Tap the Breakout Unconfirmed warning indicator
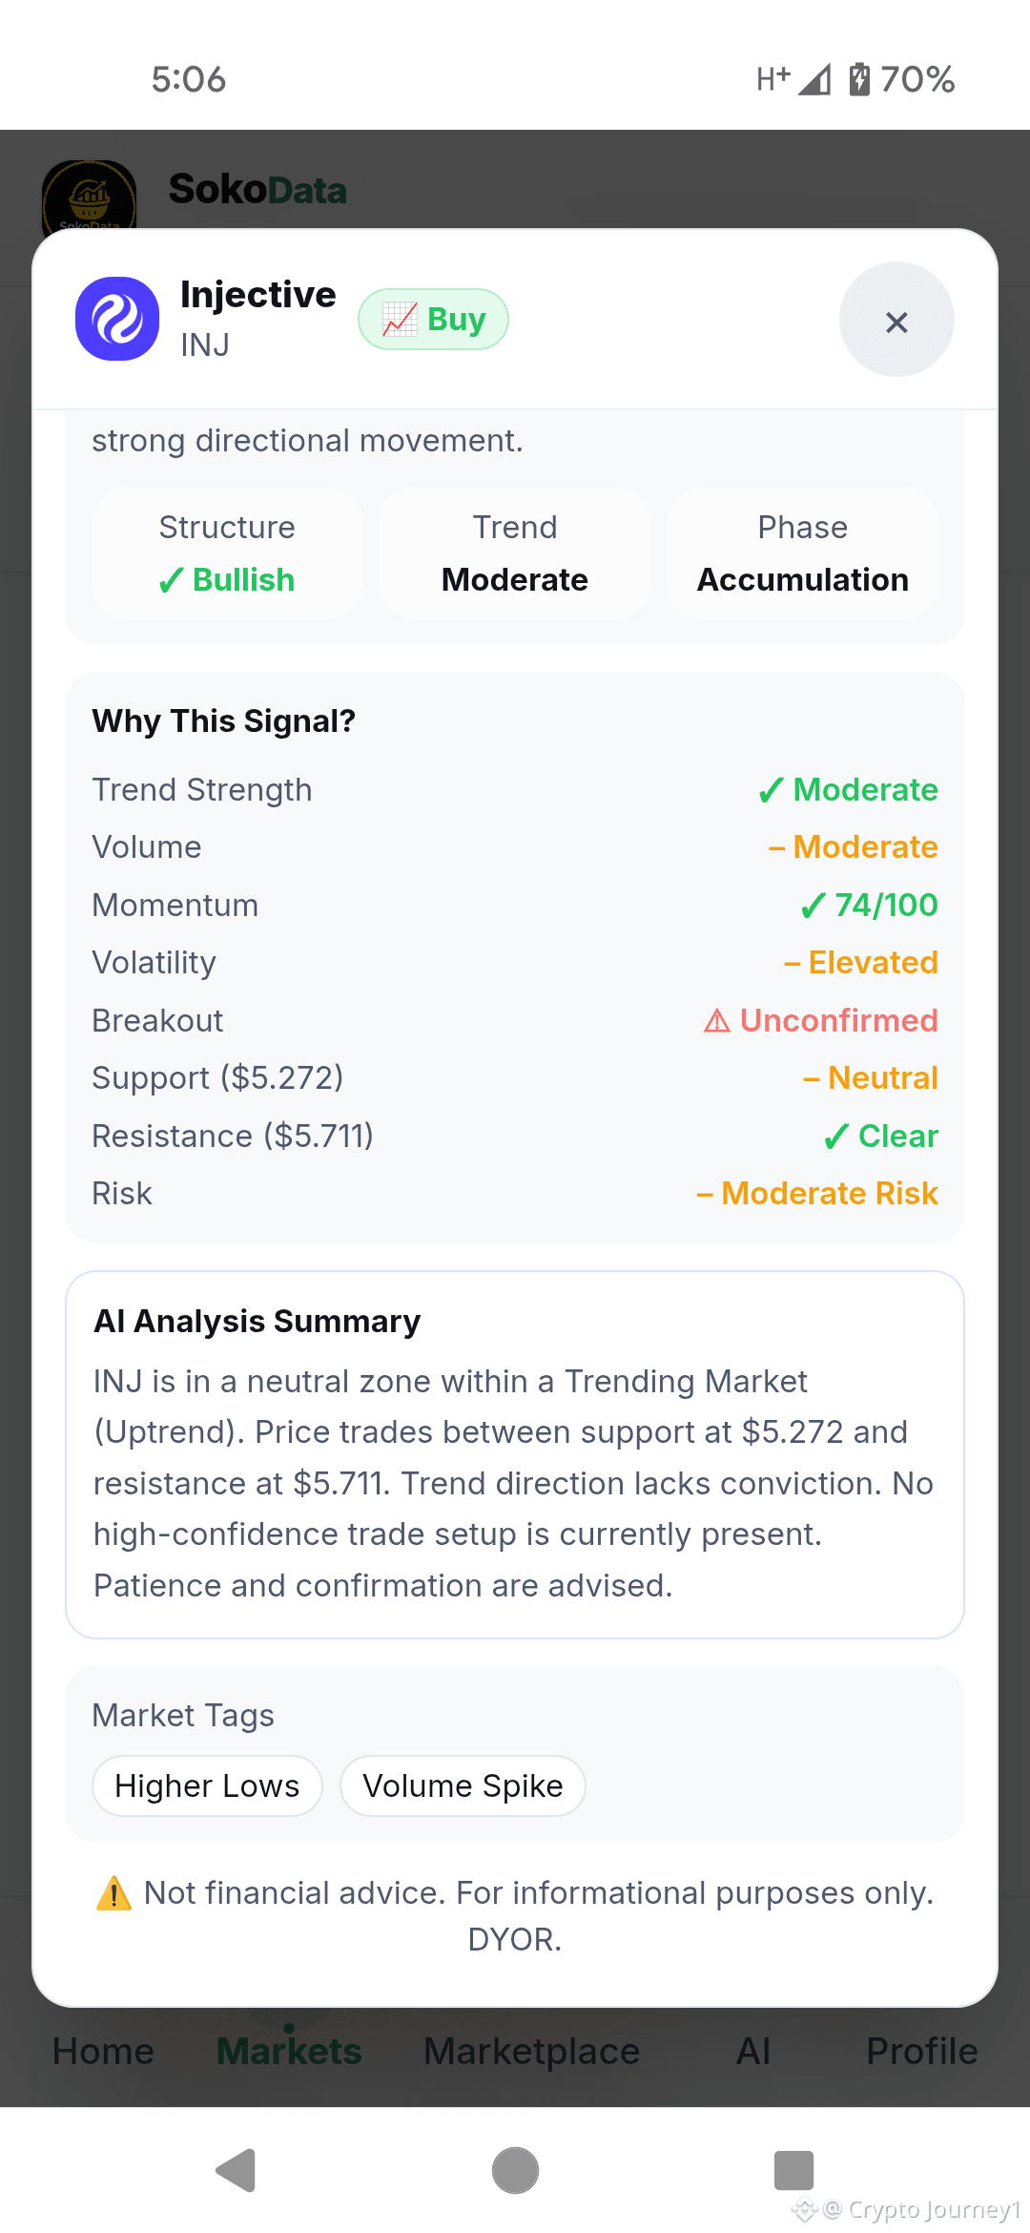1030x2233 pixels. point(820,1020)
